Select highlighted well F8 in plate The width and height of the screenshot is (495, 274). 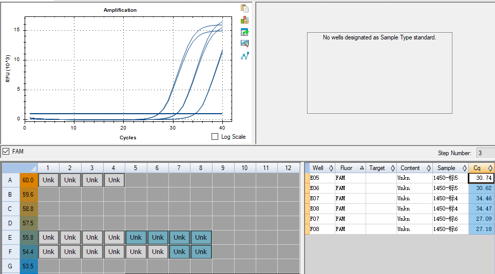(x=201, y=251)
